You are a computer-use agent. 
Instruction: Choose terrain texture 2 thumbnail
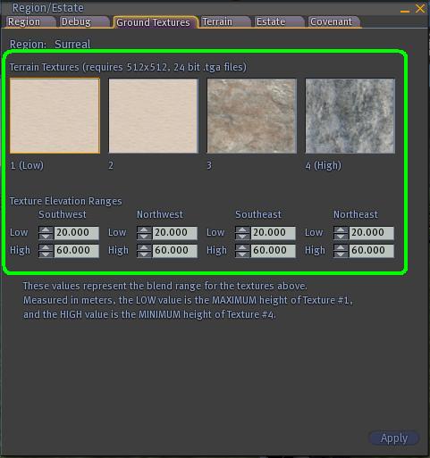(153, 116)
